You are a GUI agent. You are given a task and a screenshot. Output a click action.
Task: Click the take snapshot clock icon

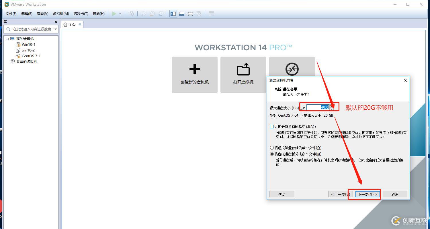tap(143, 14)
